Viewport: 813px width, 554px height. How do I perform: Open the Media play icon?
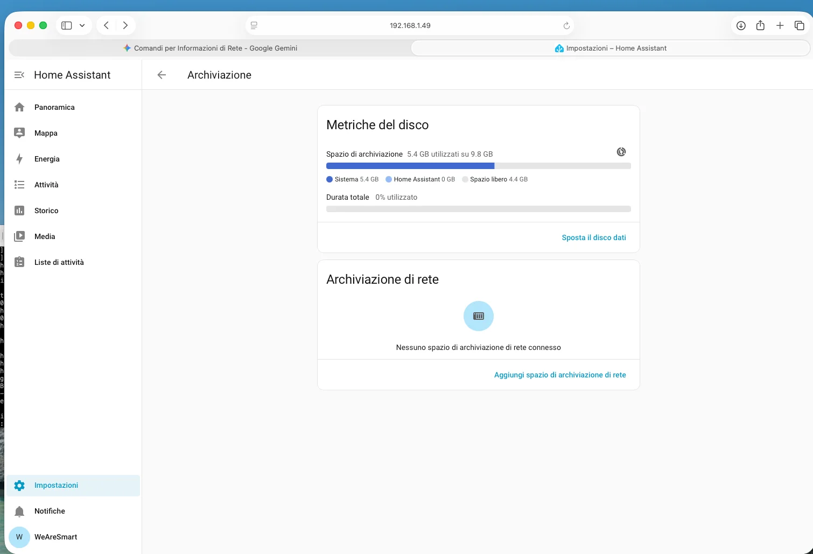coord(19,236)
